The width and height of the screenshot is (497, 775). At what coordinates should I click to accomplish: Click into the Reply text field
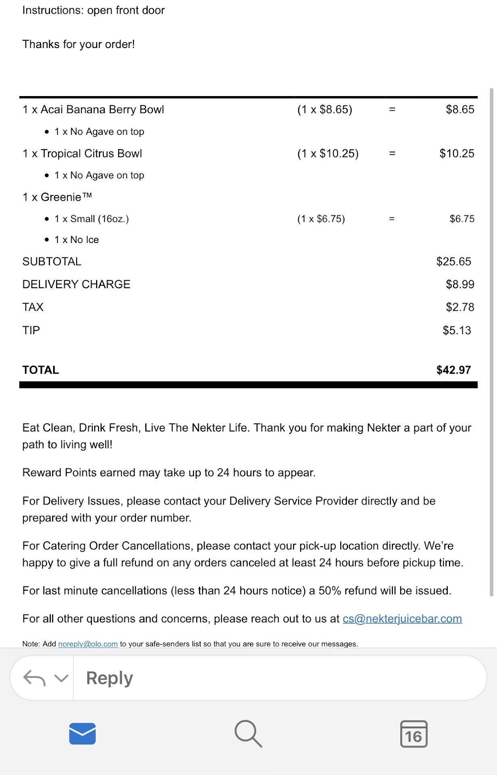[x=278, y=678]
